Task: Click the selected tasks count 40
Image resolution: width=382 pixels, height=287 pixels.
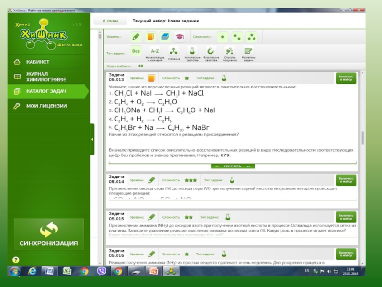Action: coord(140,66)
